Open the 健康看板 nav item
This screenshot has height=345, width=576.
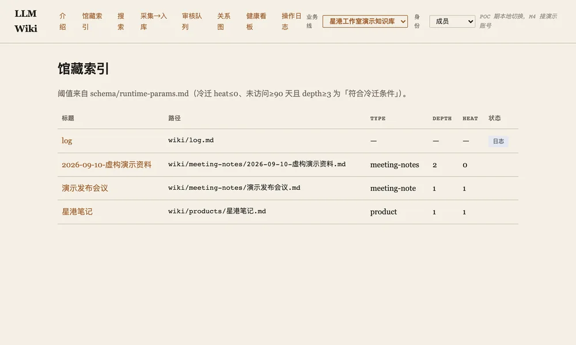(x=256, y=21)
